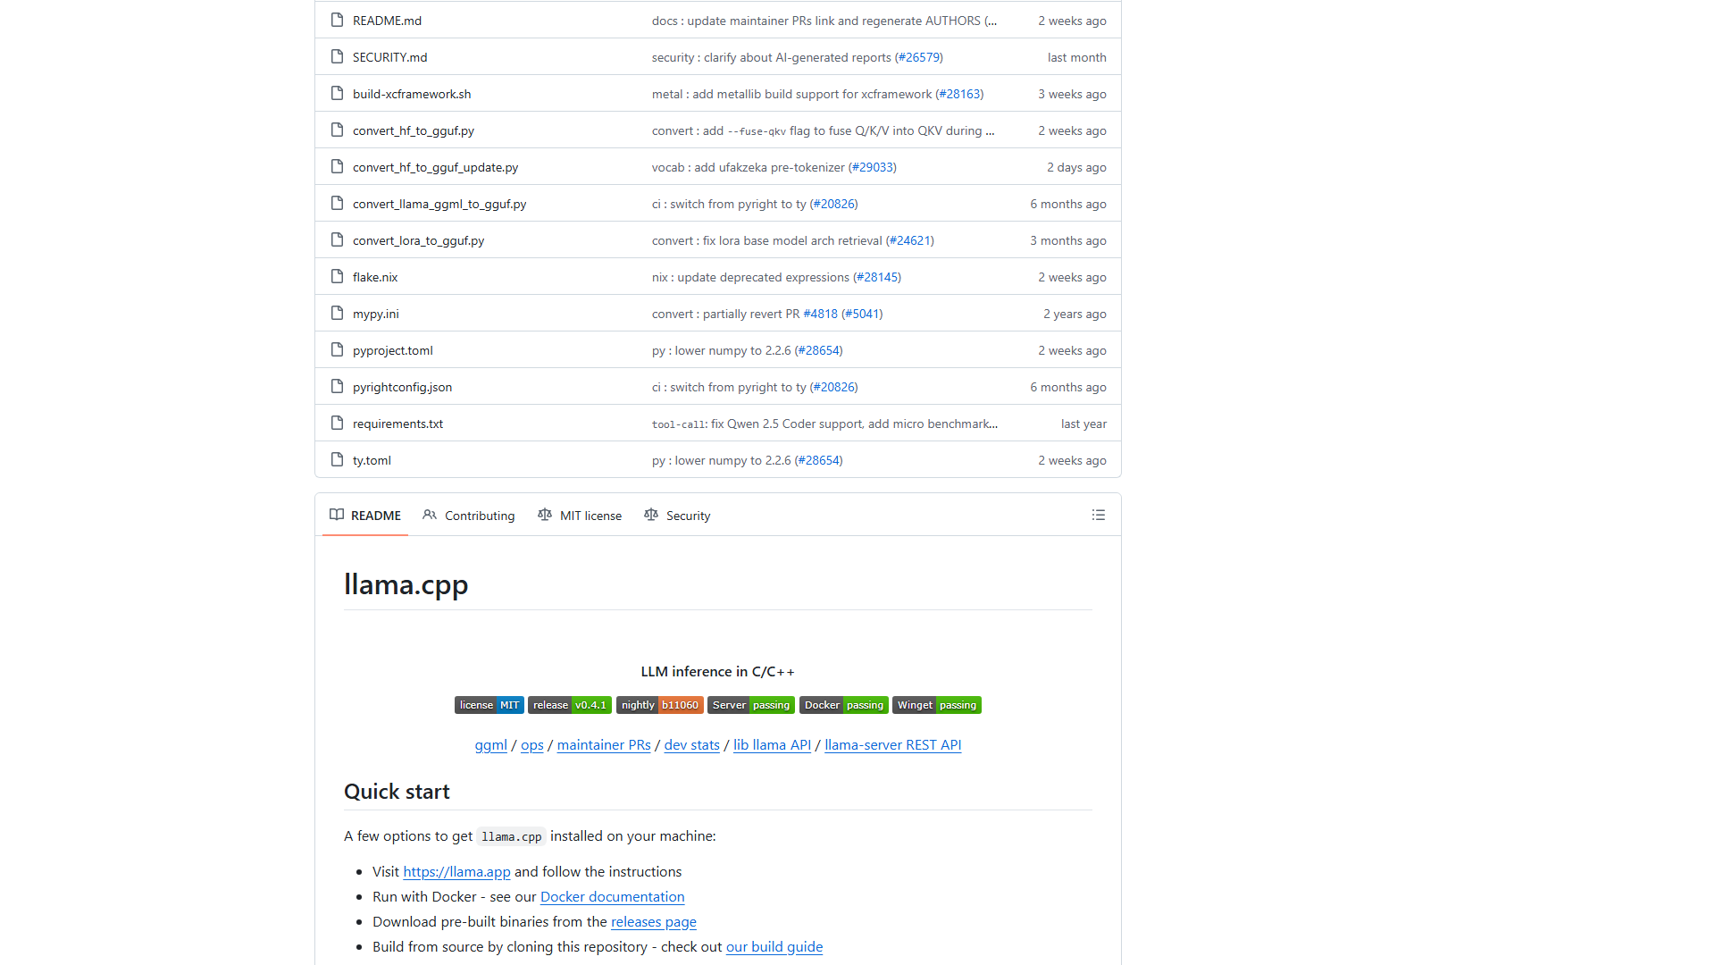The image size is (1715, 965).
Task: Click the file icon beside mypy.ini
Action: coord(337,313)
